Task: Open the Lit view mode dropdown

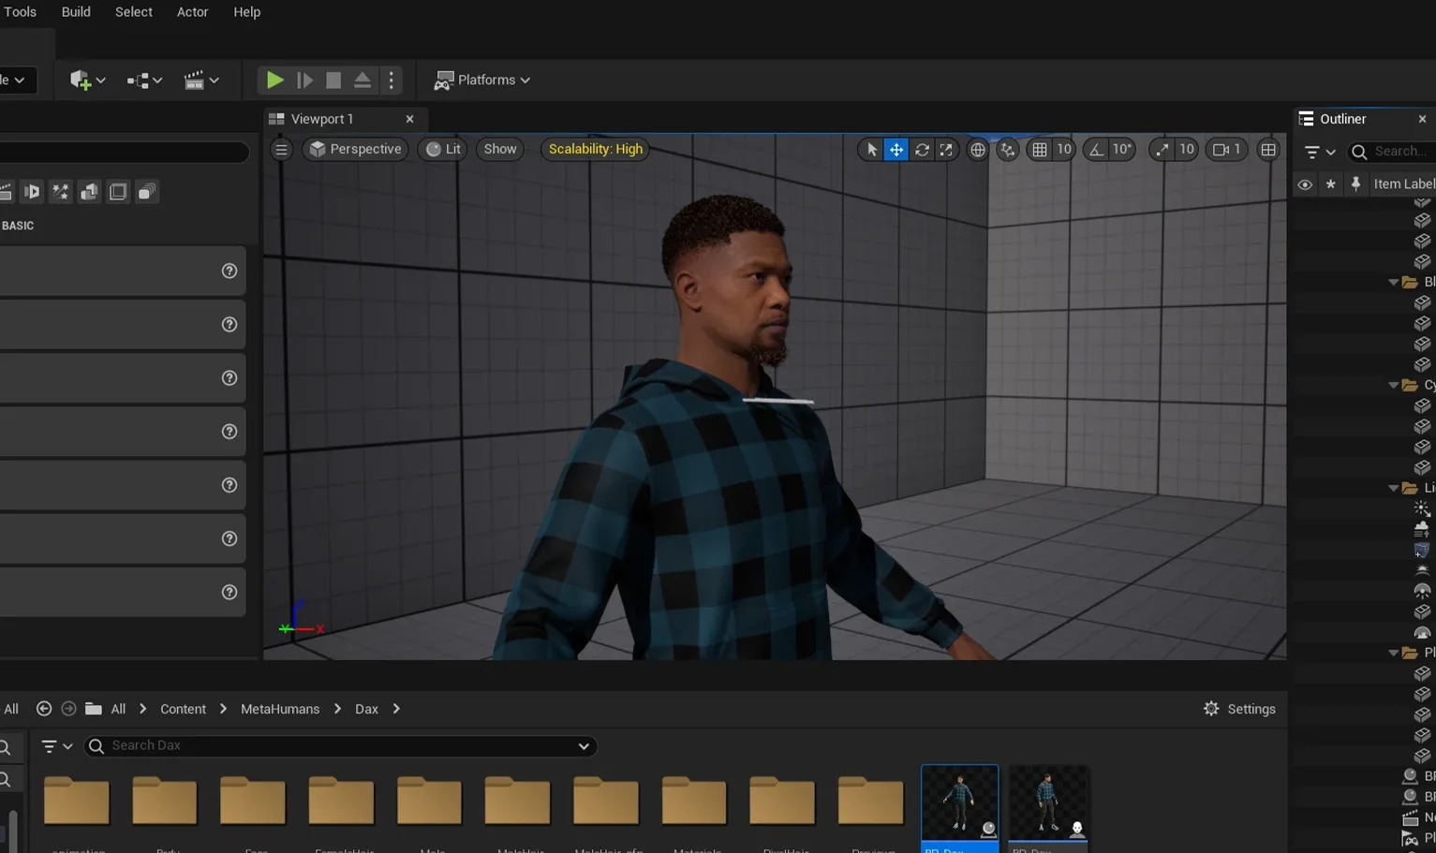Action: pos(443,149)
